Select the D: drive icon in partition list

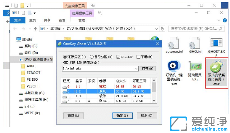tap(65, 97)
